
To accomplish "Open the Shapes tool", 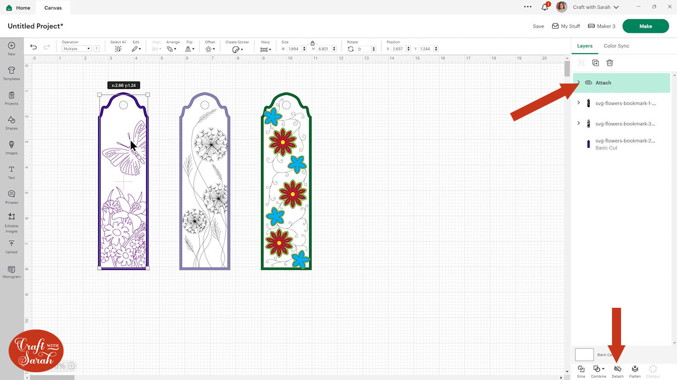I will tap(11, 123).
